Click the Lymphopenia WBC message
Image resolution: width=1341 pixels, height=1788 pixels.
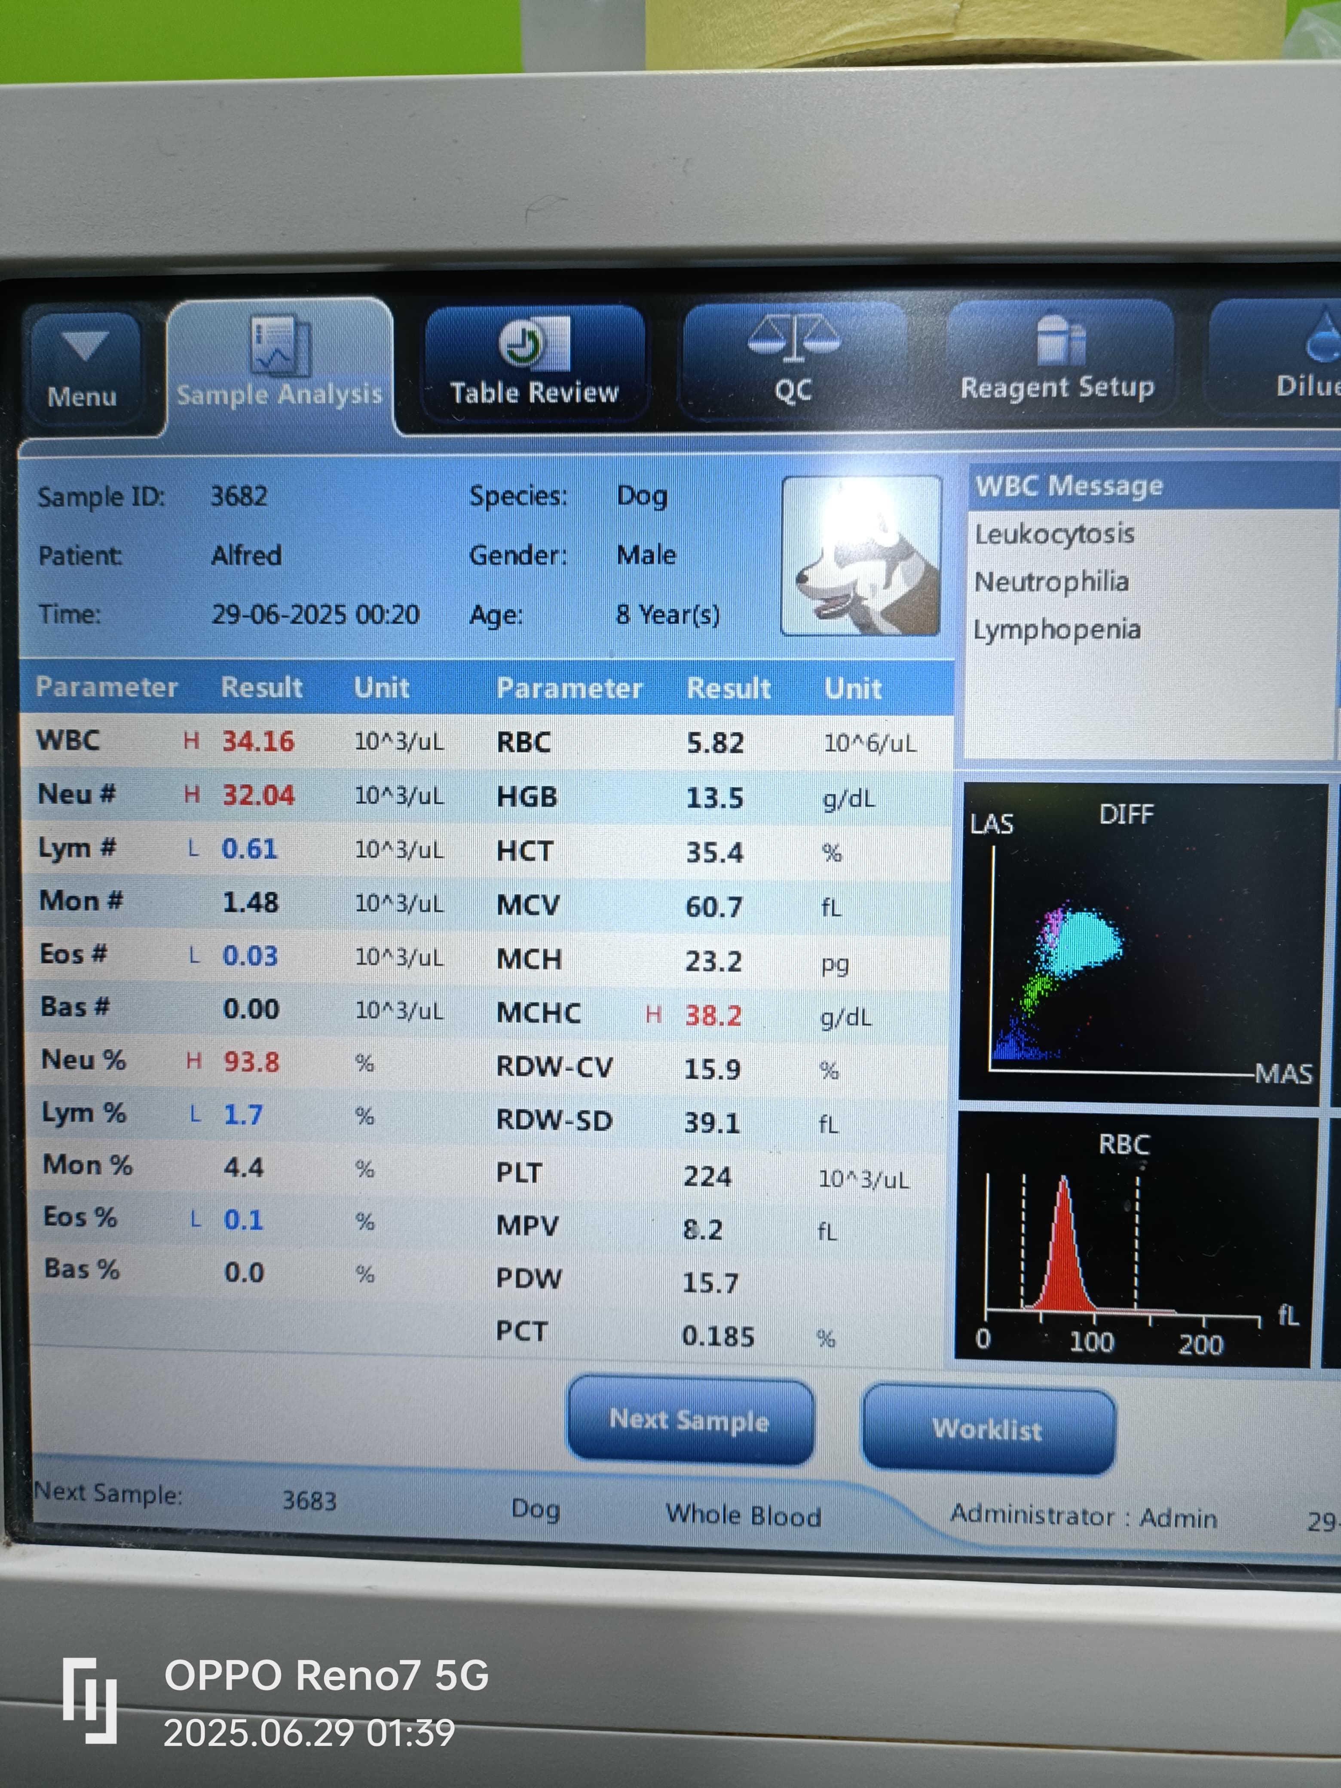pyautogui.click(x=1056, y=630)
